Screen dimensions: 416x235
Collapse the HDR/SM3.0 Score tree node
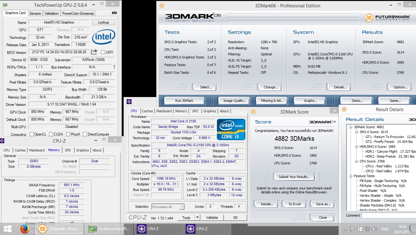pyautogui.click(x=357, y=147)
